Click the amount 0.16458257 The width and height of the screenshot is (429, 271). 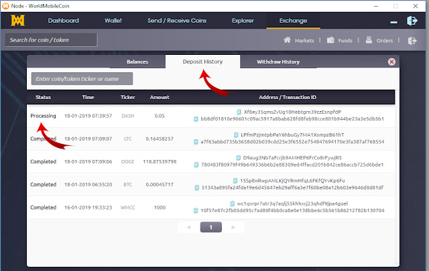pyautogui.click(x=160, y=139)
